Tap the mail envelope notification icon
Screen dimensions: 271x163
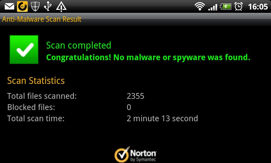point(9,6)
